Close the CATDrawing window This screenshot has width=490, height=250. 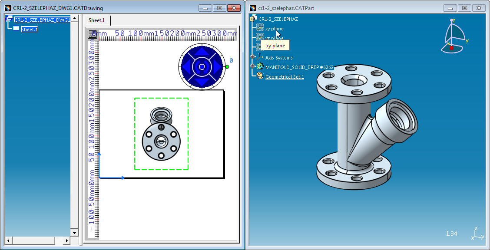234,8
